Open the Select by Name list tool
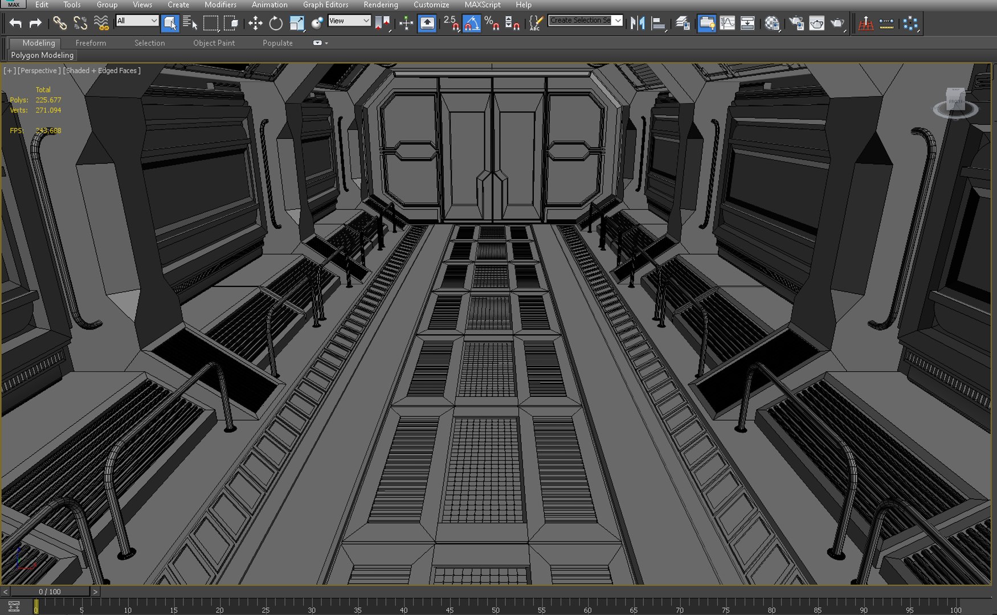This screenshot has height=615, width=997. (190, 23)
